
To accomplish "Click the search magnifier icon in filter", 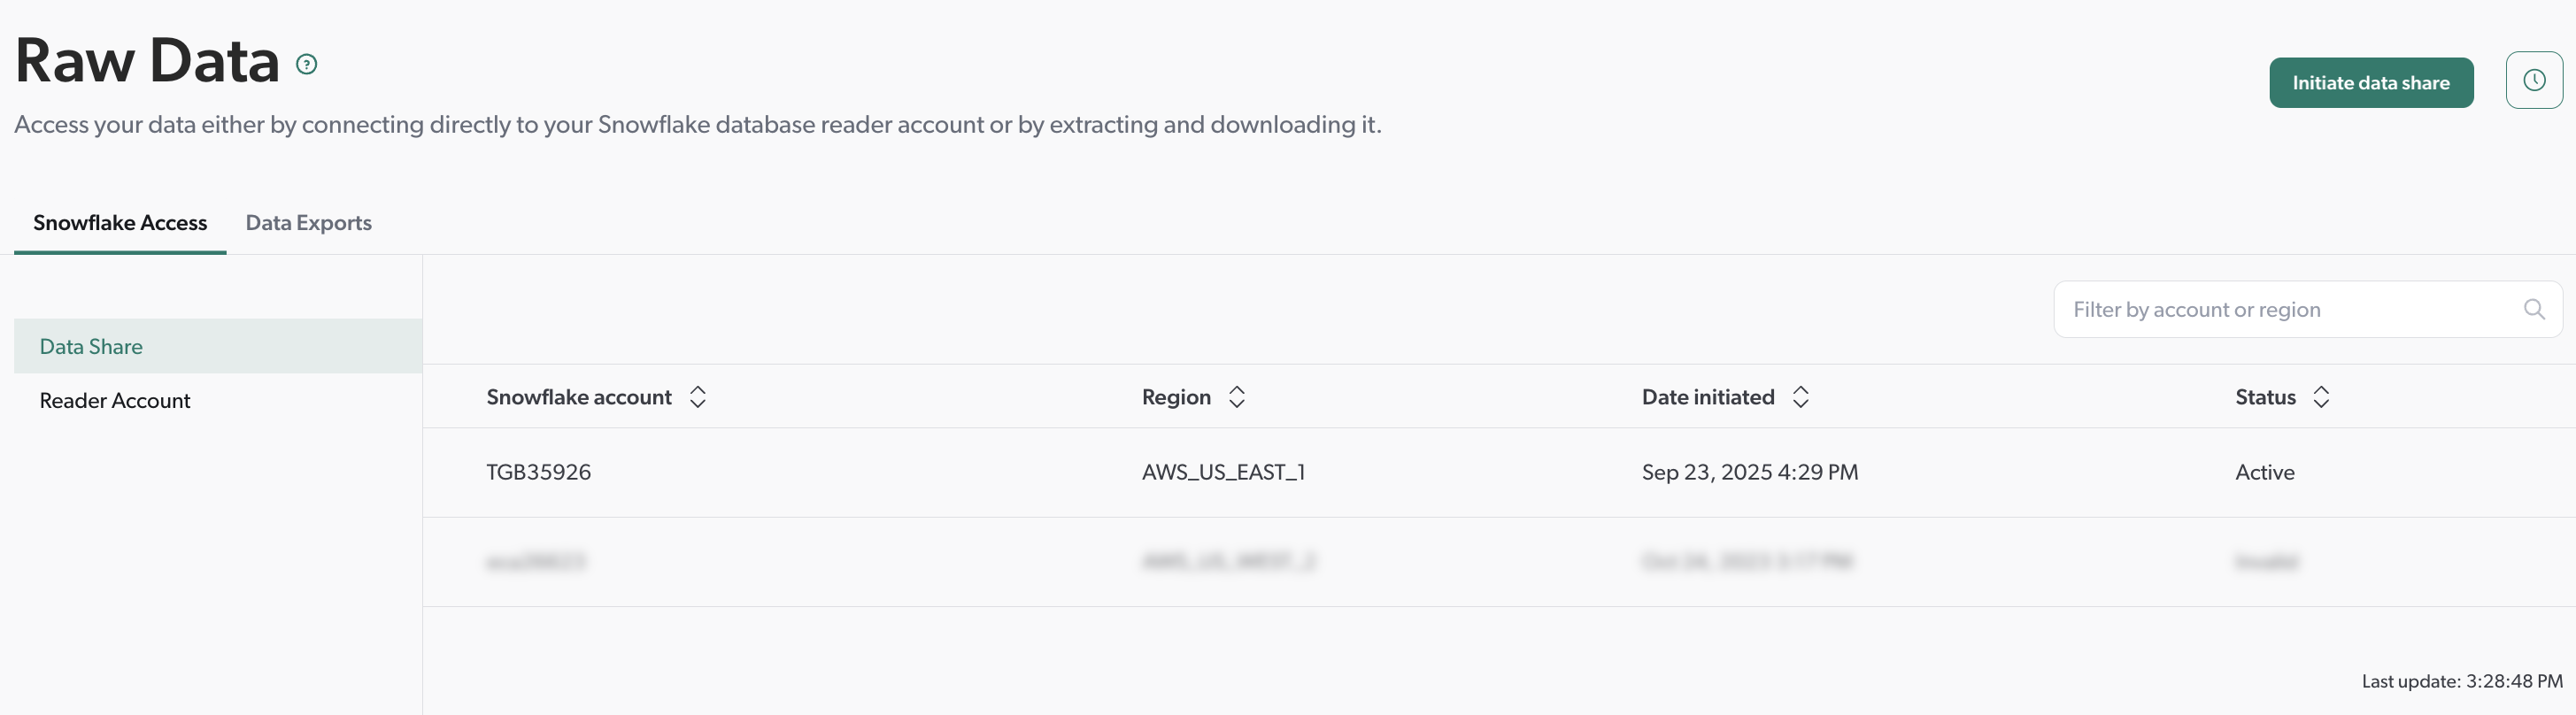I will pyautogui.click(x=2533, y=310).
